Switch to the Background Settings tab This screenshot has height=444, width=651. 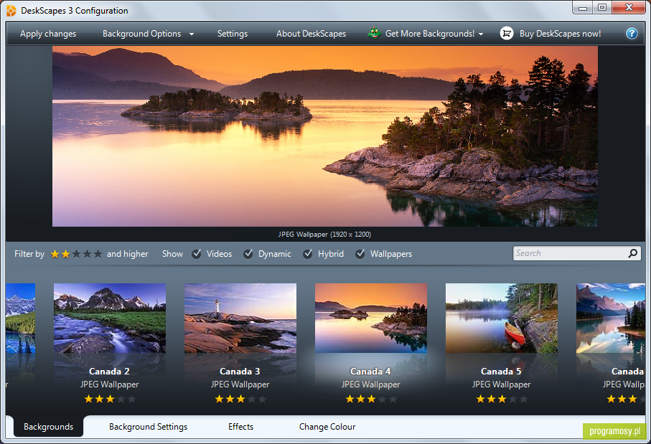point(149,427)
